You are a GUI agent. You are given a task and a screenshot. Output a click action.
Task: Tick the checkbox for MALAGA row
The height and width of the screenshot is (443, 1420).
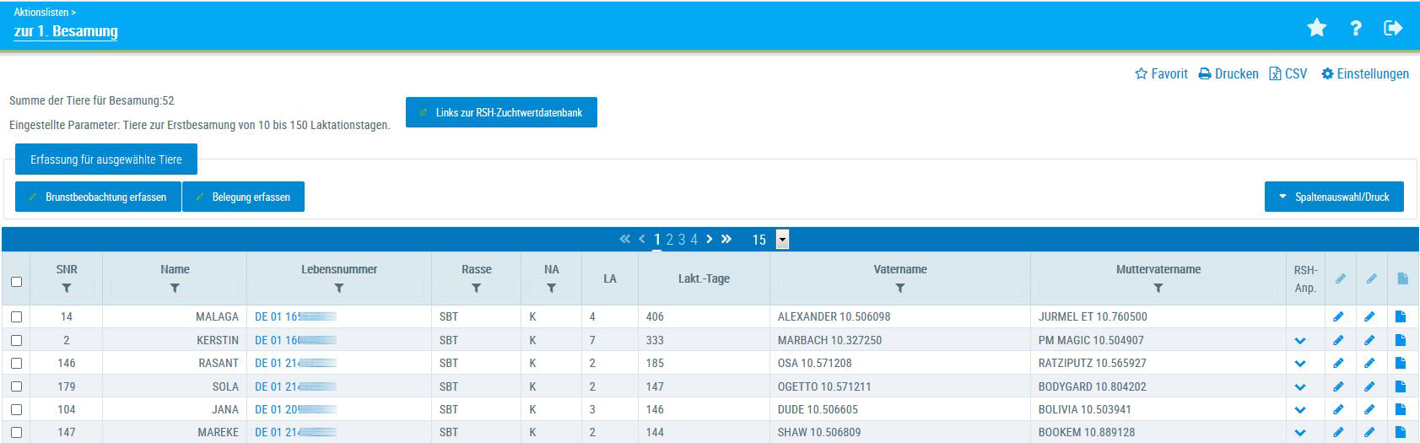[16, 317]
